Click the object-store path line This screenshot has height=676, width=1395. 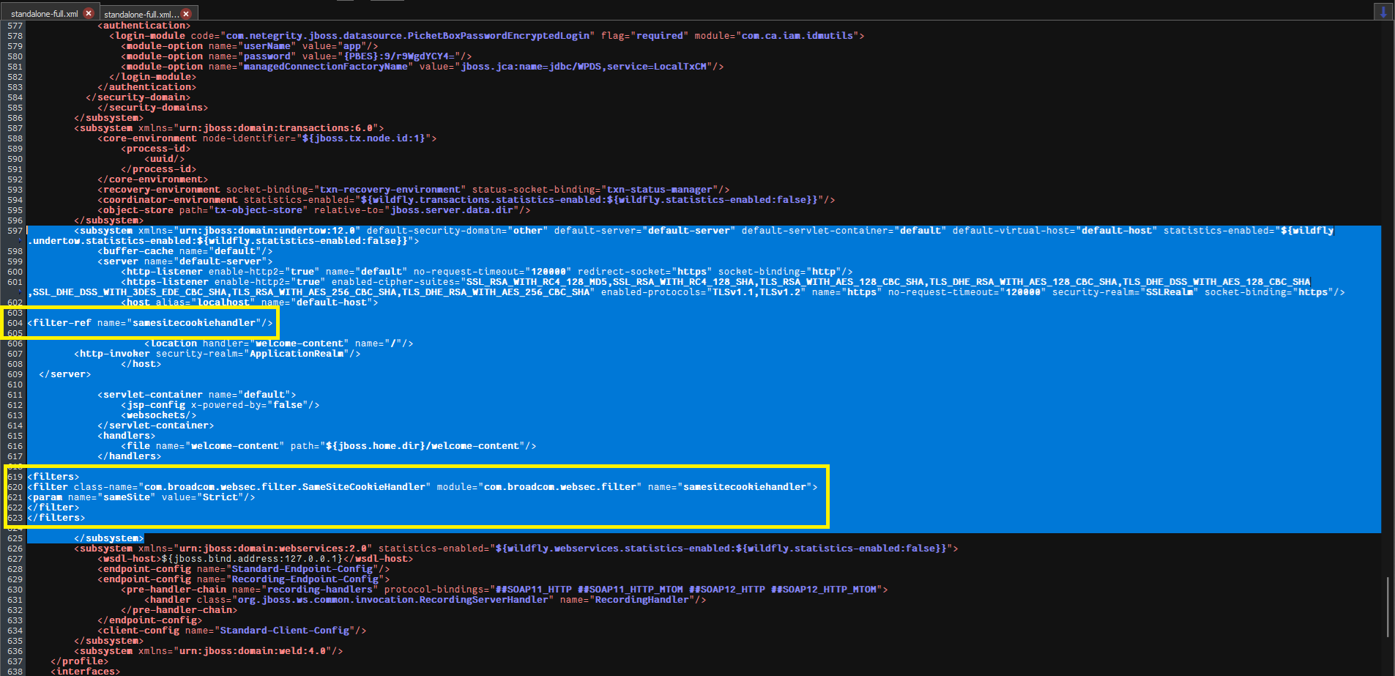click(x=314, y=210)
